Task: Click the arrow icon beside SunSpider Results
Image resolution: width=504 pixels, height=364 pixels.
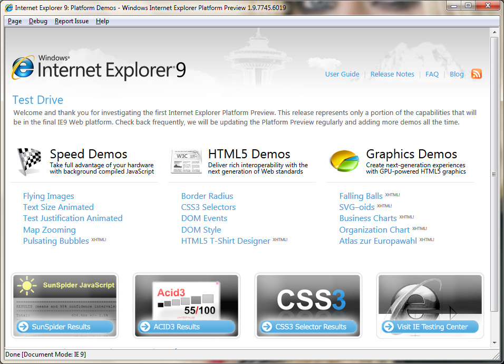Action: click(23, 327)
